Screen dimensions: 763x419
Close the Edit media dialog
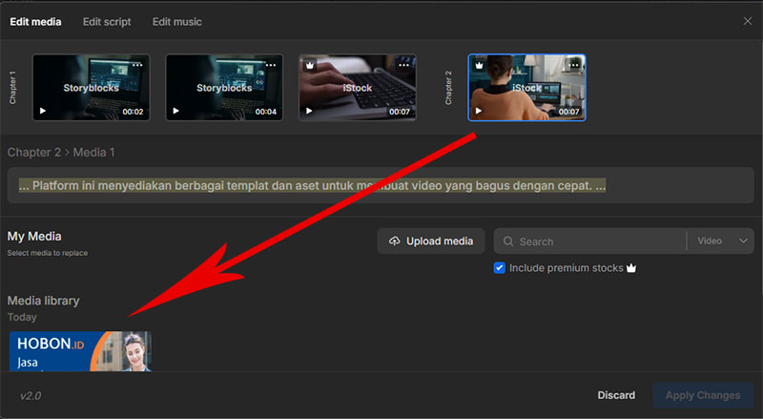click(x=747, y=21)
